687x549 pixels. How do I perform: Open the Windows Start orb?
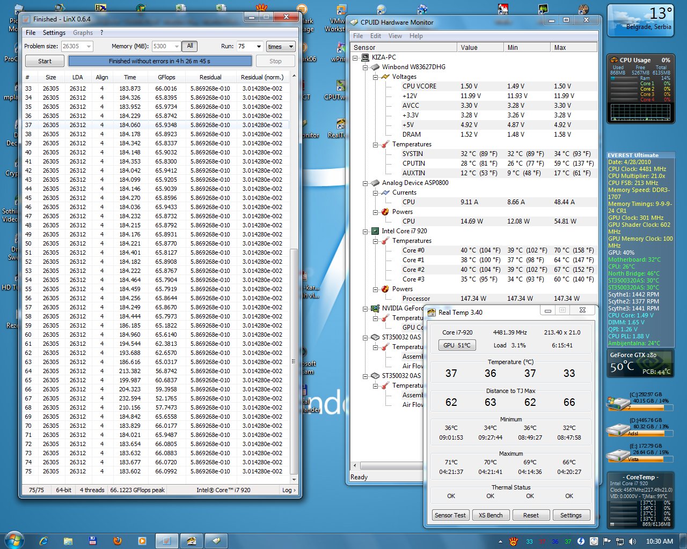coord(14,539)
